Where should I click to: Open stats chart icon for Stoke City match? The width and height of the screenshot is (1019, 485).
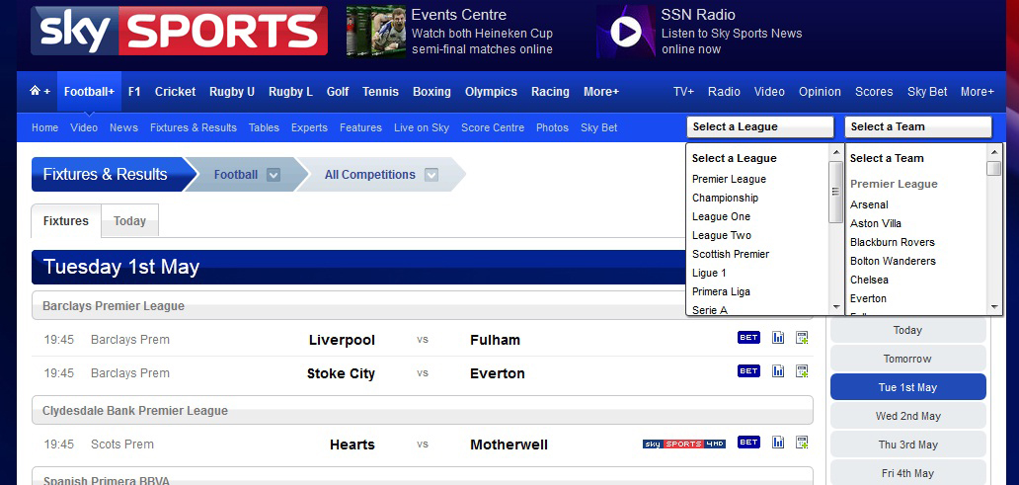pos(778,371)
